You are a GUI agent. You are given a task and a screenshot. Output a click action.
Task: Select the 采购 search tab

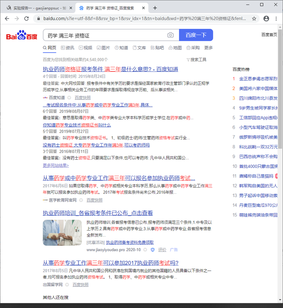pos(193,48)
